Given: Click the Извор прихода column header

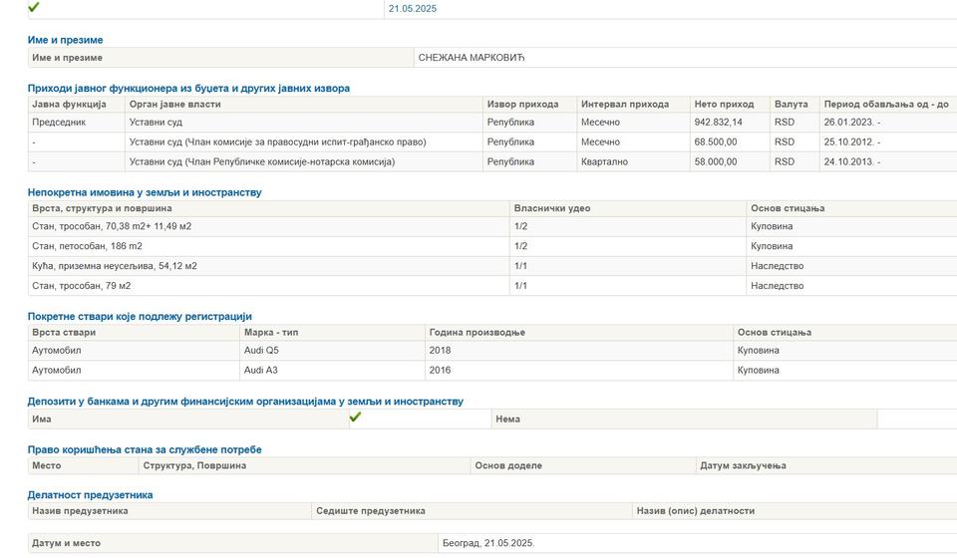Looking at the screenshot, I should pos(522,104).
